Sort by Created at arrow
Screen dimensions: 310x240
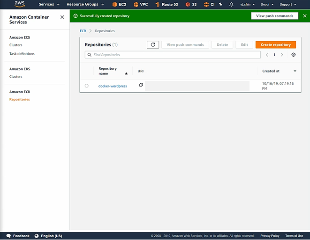[295, 71]
